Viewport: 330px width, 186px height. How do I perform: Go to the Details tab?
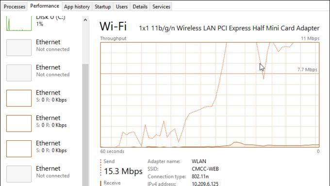(x=140, y=7)
